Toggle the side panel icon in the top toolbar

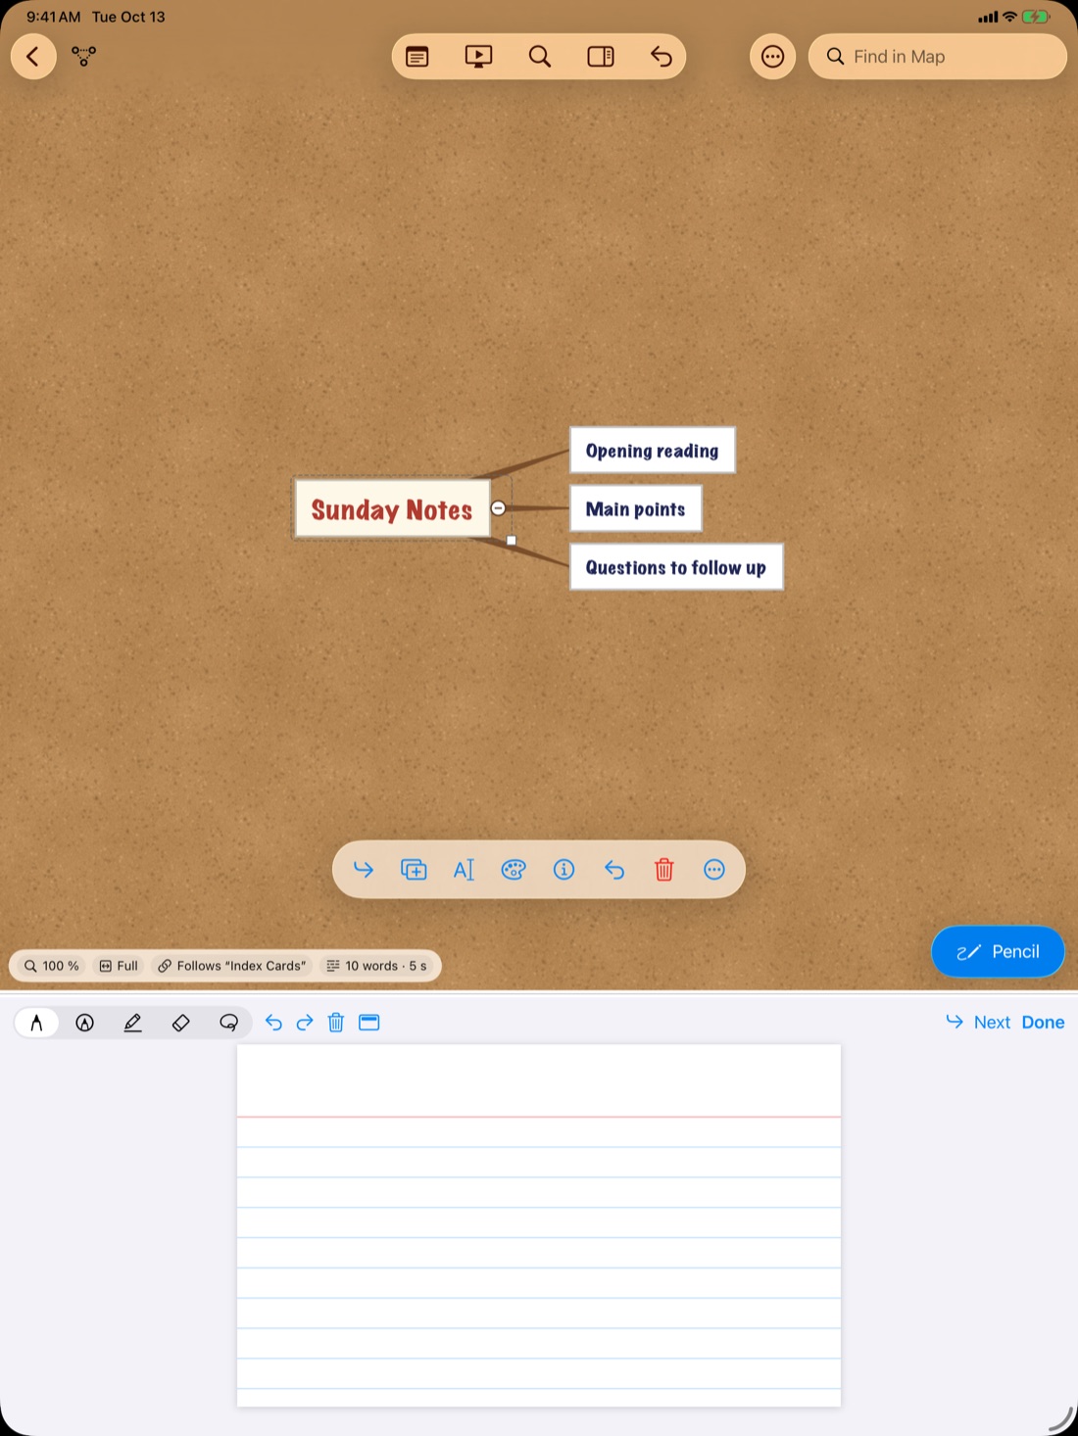[x=601, y=57]
